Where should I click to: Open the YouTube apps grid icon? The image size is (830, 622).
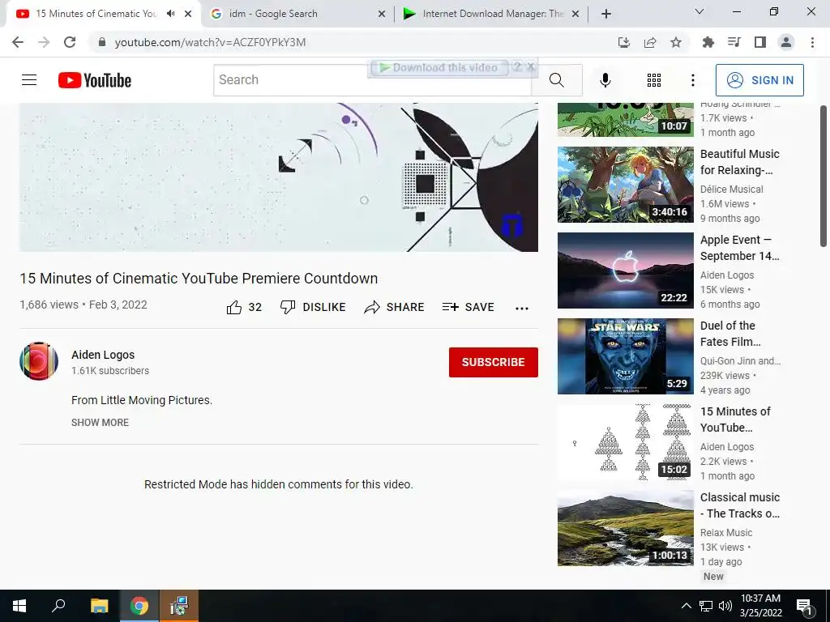click(654, 80)
